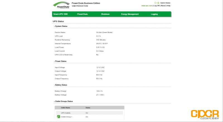Open the Smart-UPS 1500 menu
Image resolution: width=223 pixels, height=122 pixels.
60,14
